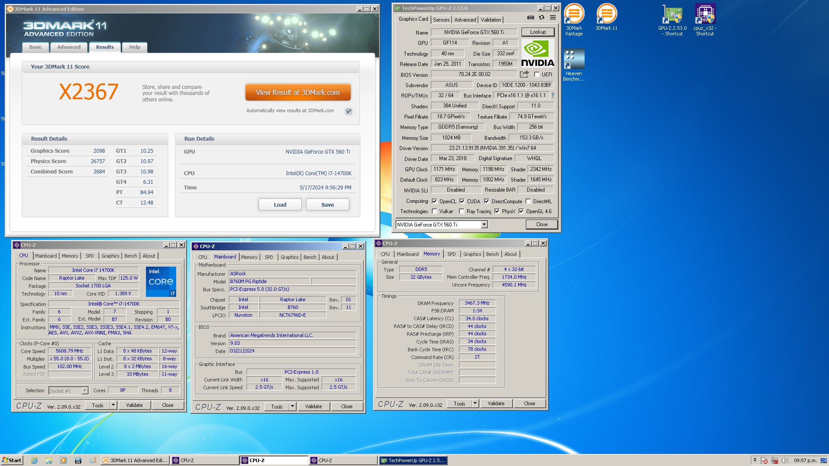Open the 3DMark Vantage desktop icon
Screen dimensions: 829x466
pos(574,20)
